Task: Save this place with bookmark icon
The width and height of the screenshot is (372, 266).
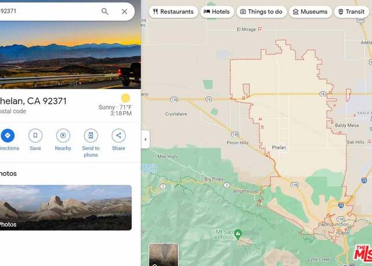Action: (x=35, y=136)
